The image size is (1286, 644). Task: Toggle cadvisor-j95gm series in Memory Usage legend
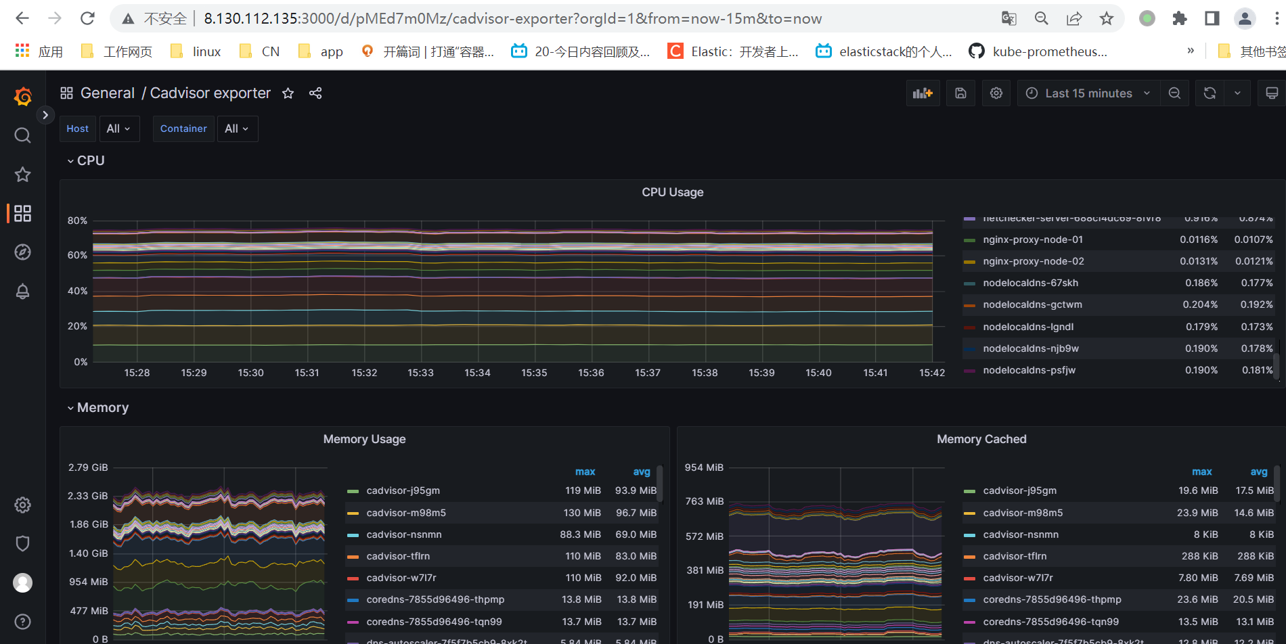(403, 490)
